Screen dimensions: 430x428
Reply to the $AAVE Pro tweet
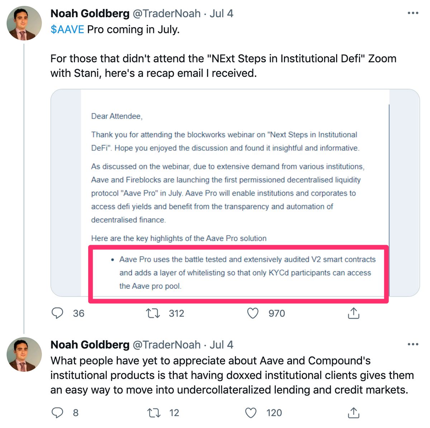pyautogui.click(x=58, y=313)
